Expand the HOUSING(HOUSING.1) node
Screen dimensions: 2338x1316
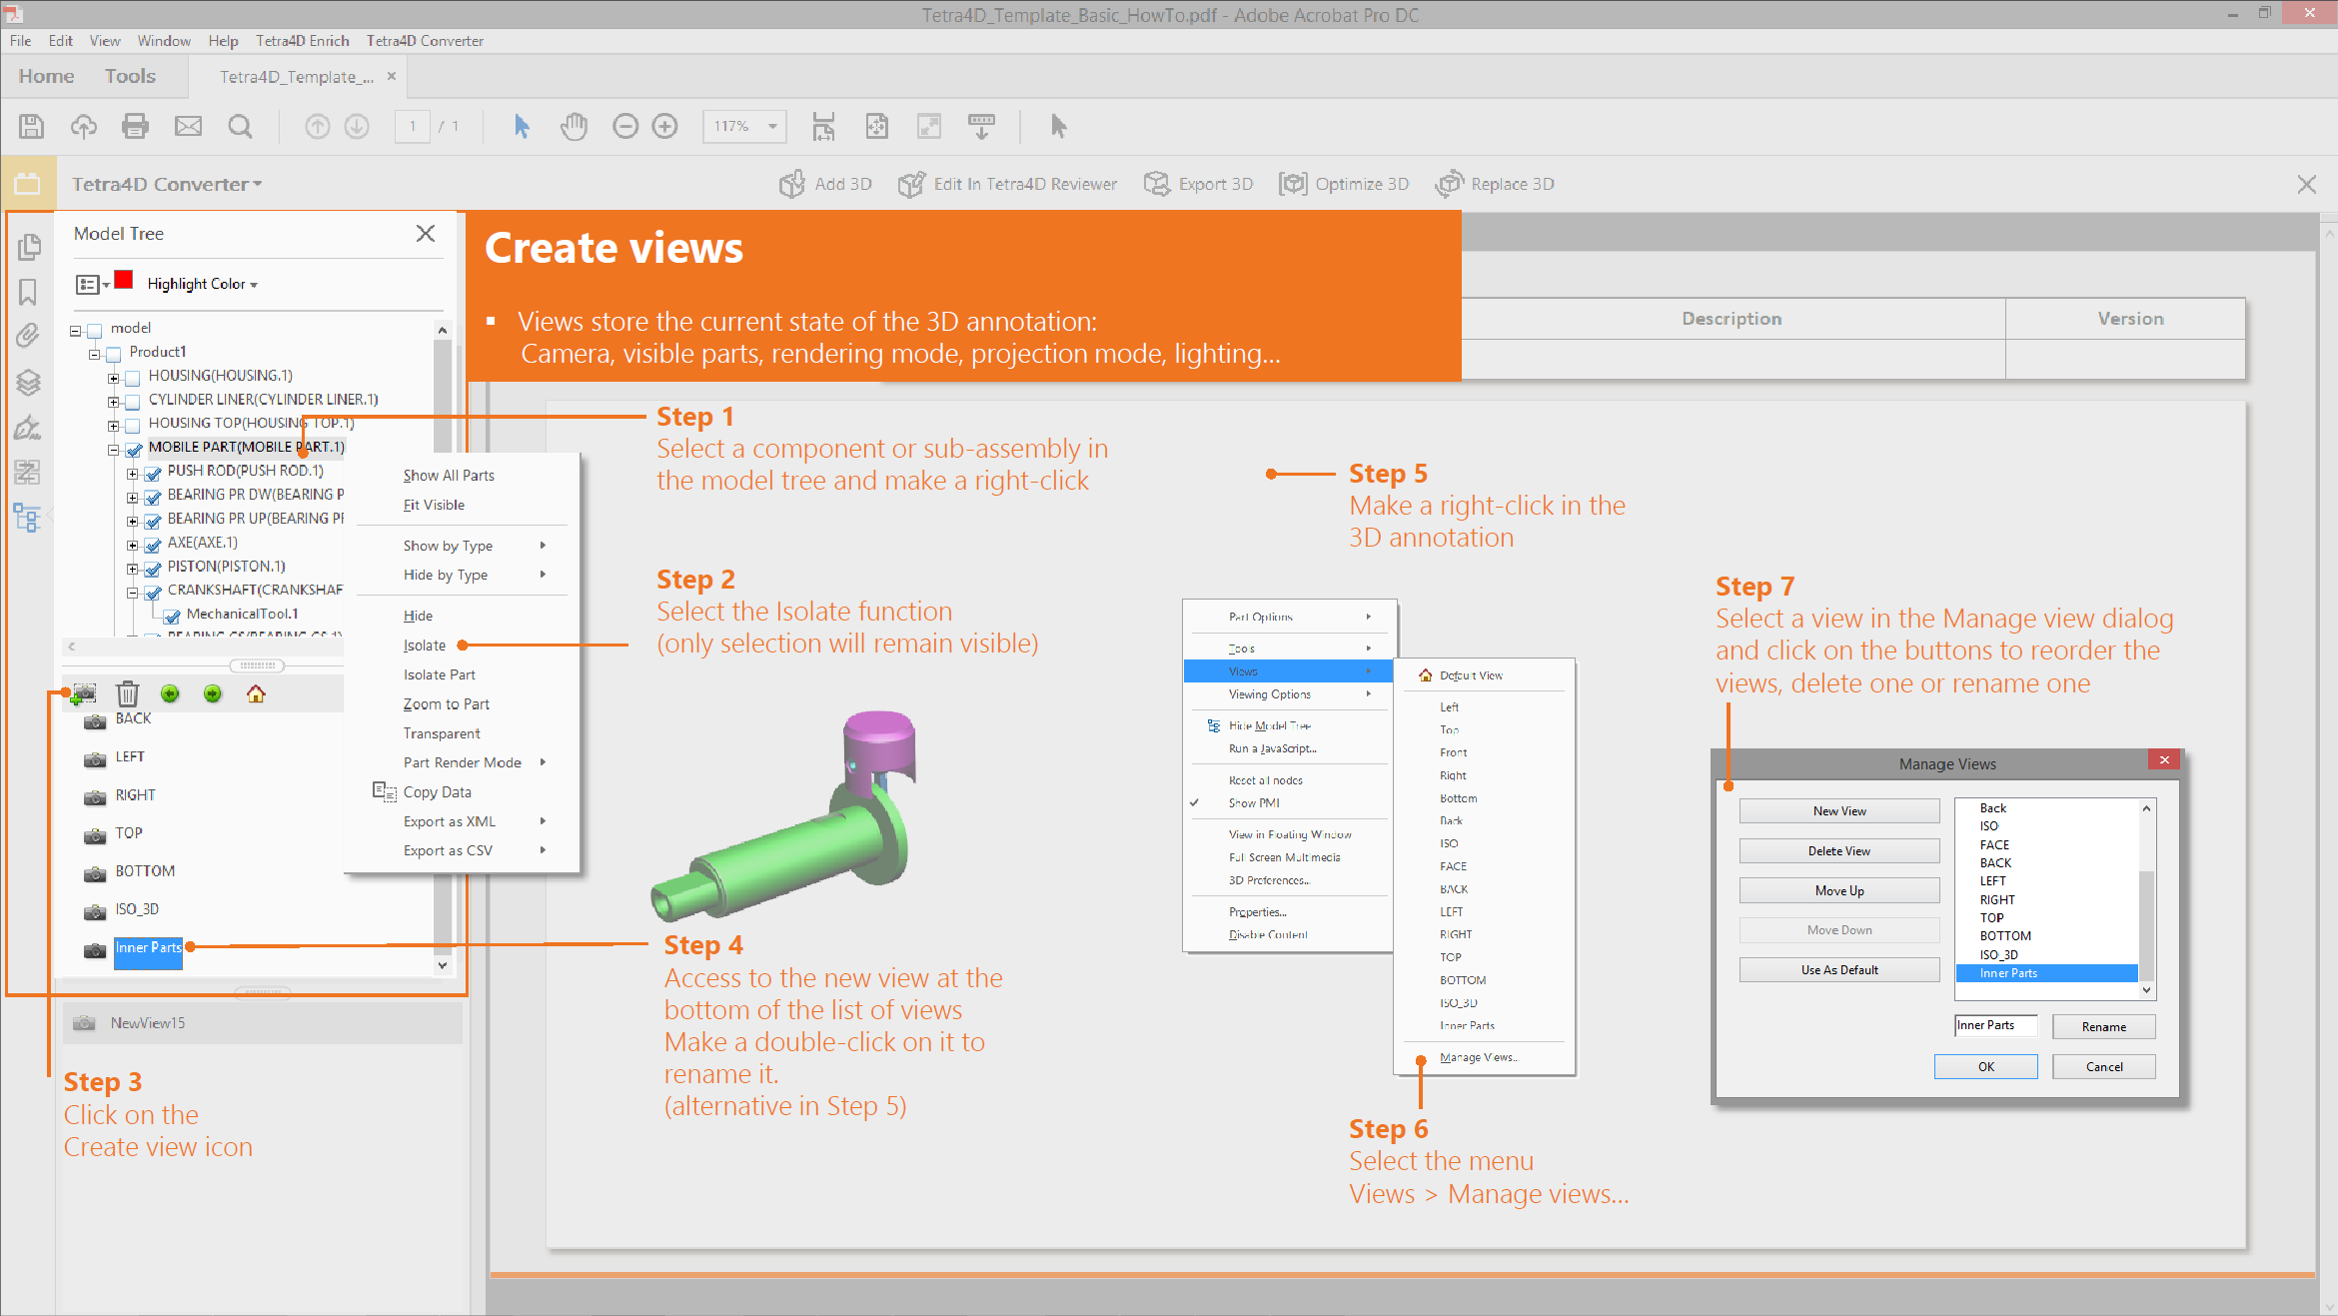[x=114, y=379]
